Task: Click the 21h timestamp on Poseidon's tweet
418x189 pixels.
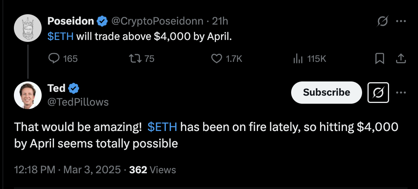Action: pos(220,22)
